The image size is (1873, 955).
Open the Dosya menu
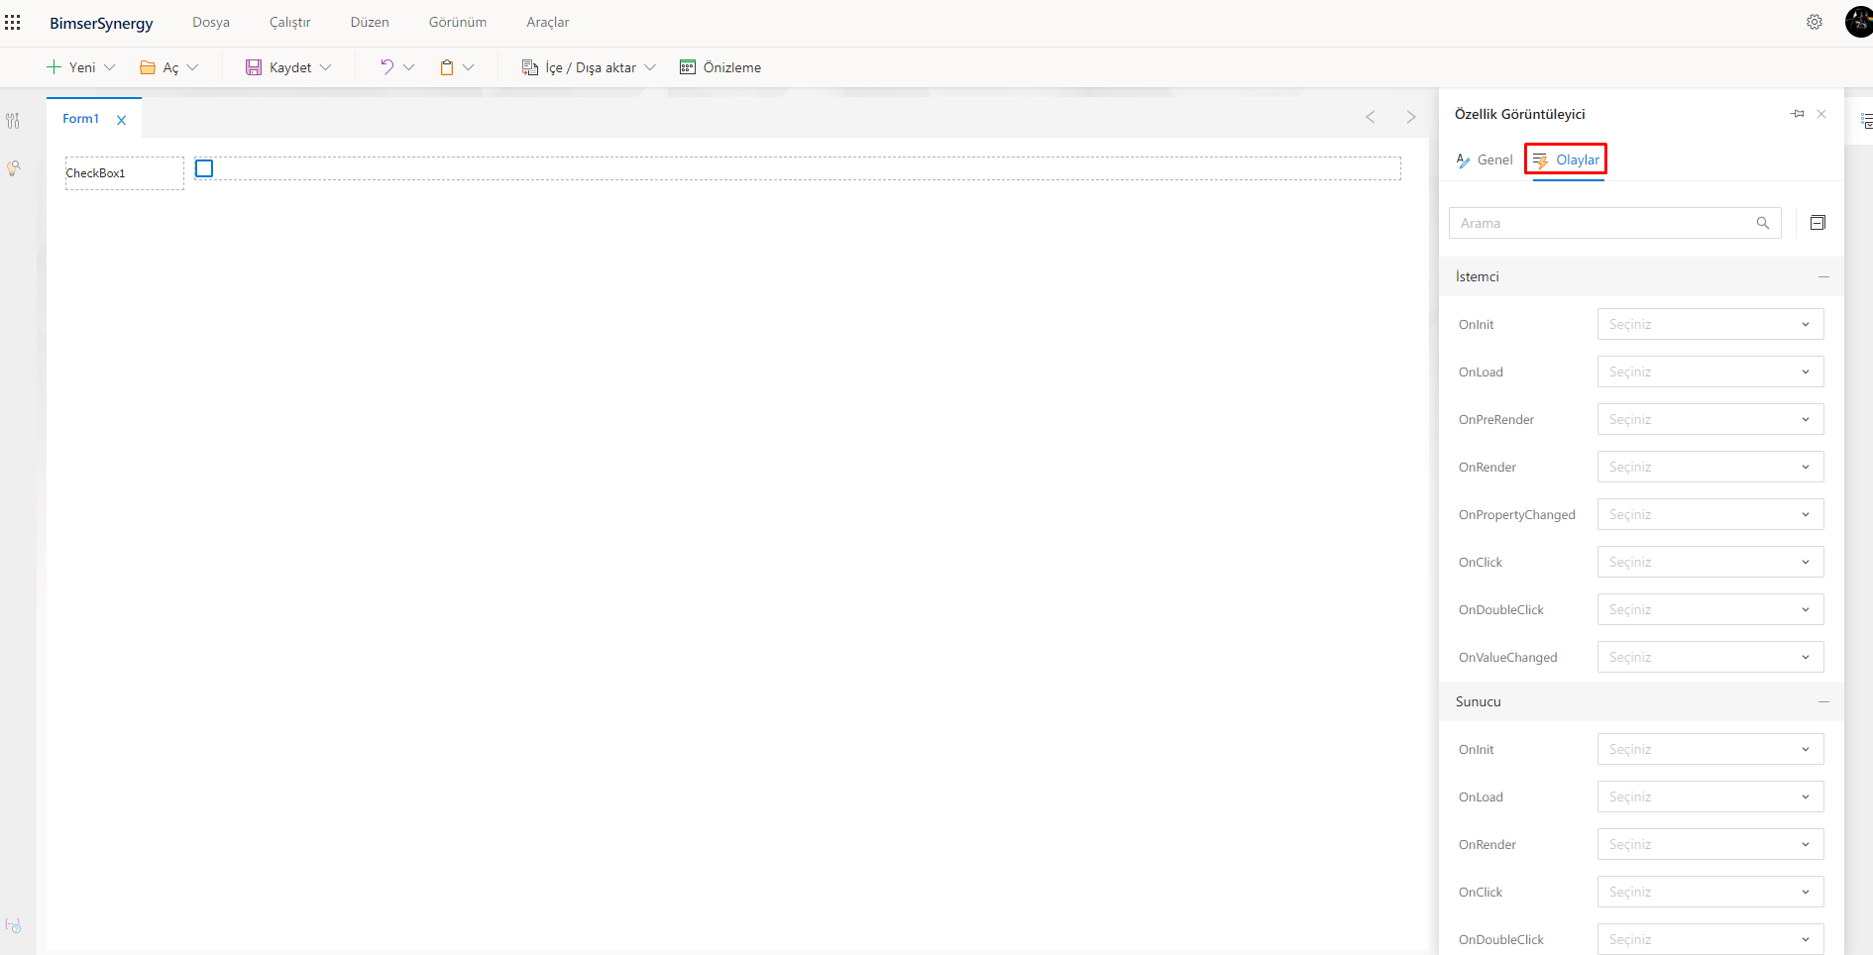[211, 22]
